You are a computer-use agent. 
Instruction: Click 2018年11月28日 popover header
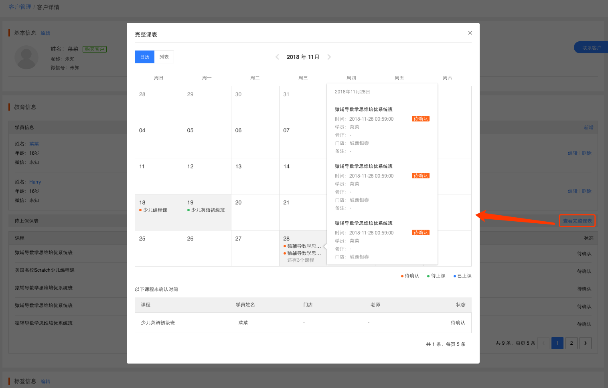pyautogui.click(x=353, y=92)
